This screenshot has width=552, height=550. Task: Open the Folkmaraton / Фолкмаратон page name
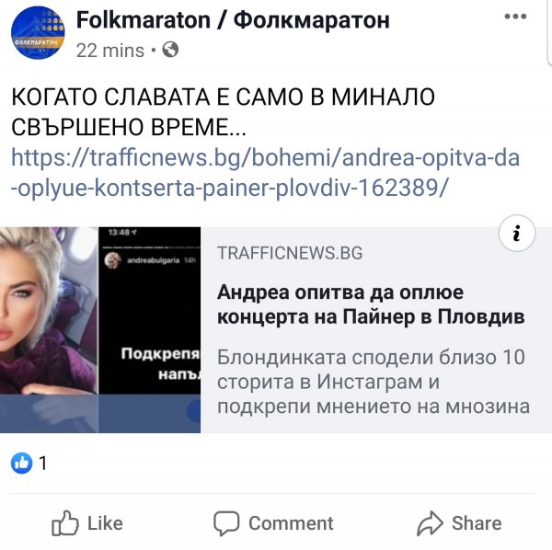pyautogui.click(x=233, y=19)
